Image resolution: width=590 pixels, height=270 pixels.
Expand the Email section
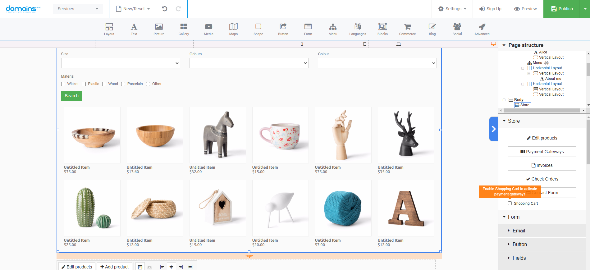pyautogui.click(x=519, y=231)
